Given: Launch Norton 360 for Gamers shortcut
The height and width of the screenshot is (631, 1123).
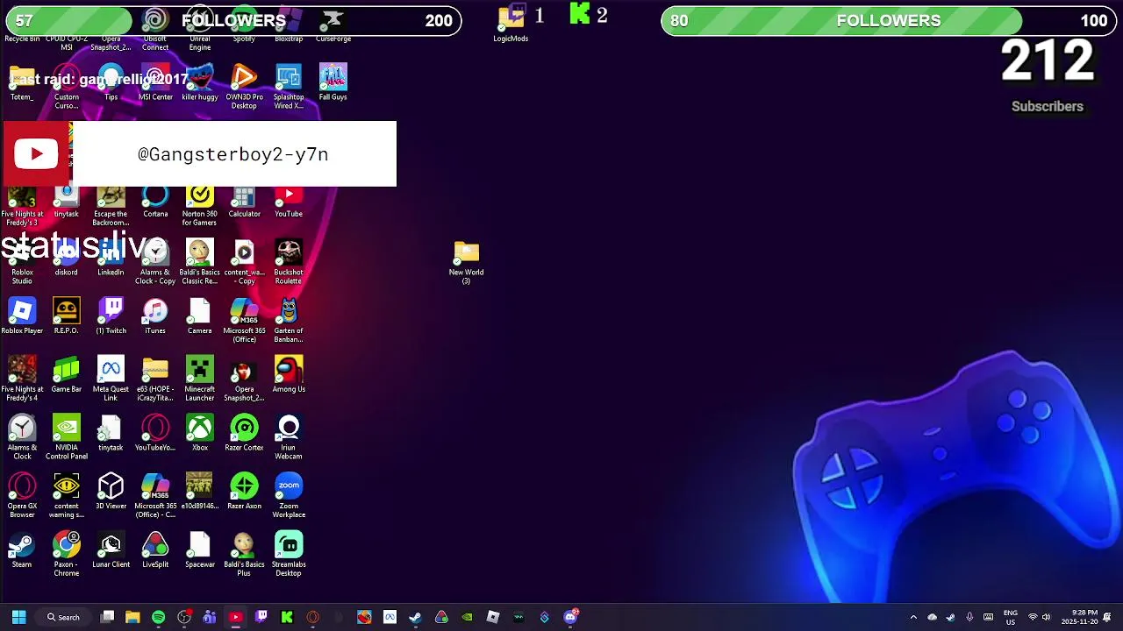Looking at the screenshot, I should click(200, 206).
